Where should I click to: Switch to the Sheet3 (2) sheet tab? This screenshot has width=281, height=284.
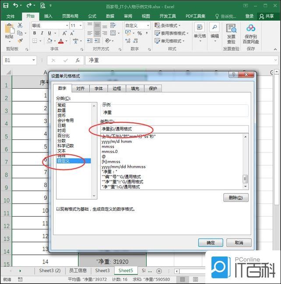[x=50, y=270]
